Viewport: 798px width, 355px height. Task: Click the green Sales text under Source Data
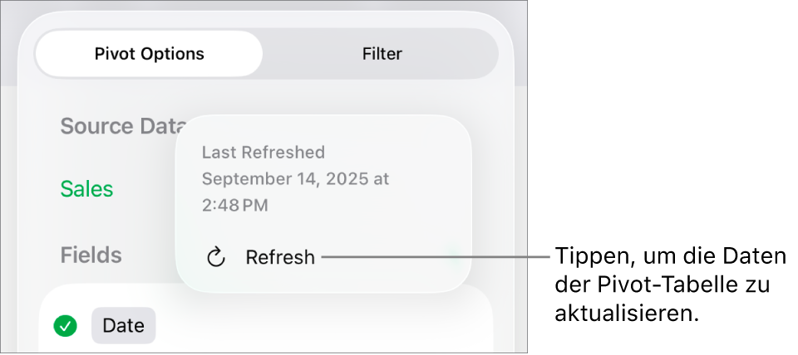[86, 189]
